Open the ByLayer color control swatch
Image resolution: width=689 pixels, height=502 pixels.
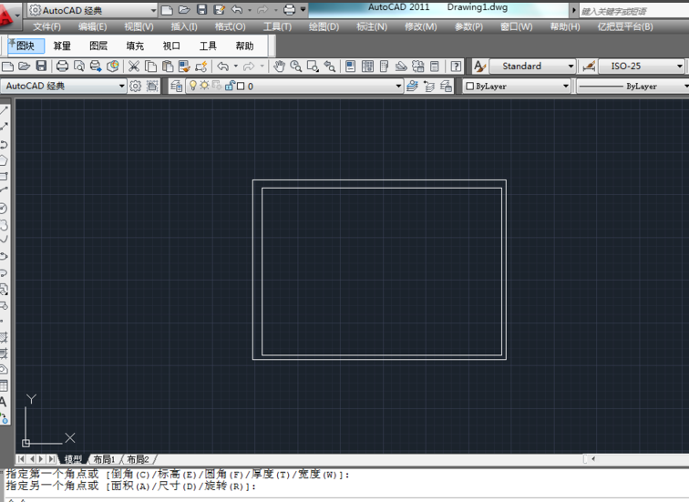coord(469,86)
